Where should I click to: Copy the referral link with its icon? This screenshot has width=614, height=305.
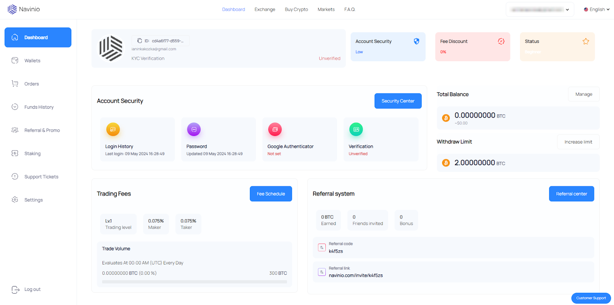click(322, 272)
